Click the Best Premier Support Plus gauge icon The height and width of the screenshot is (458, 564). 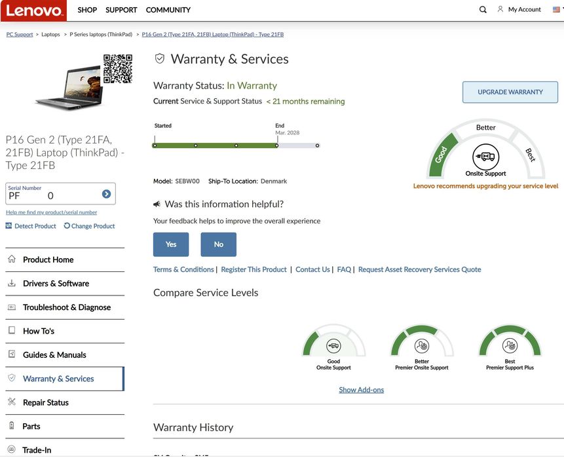point(510,346)
